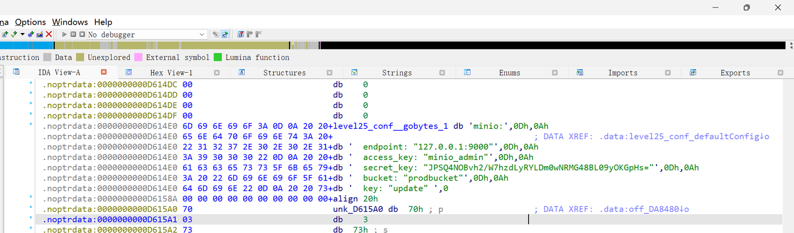
Task: Expand the small black arrow in toolbar
Action: tap(22, 34)
